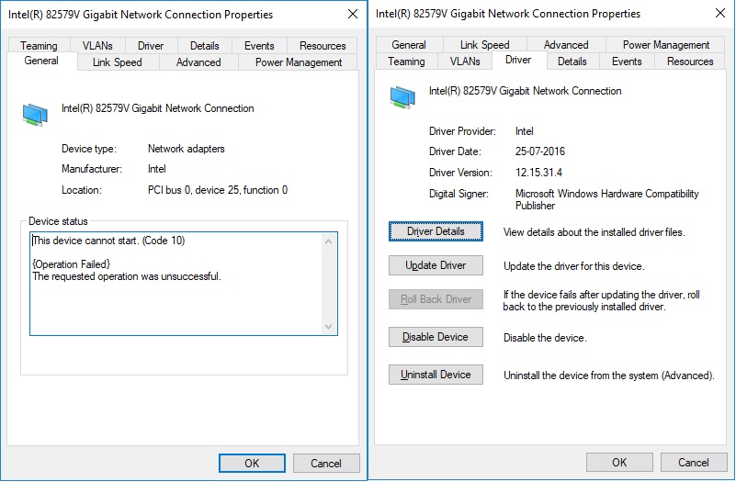
Task: Open Resources tab in left window
Action: point(323,46)
